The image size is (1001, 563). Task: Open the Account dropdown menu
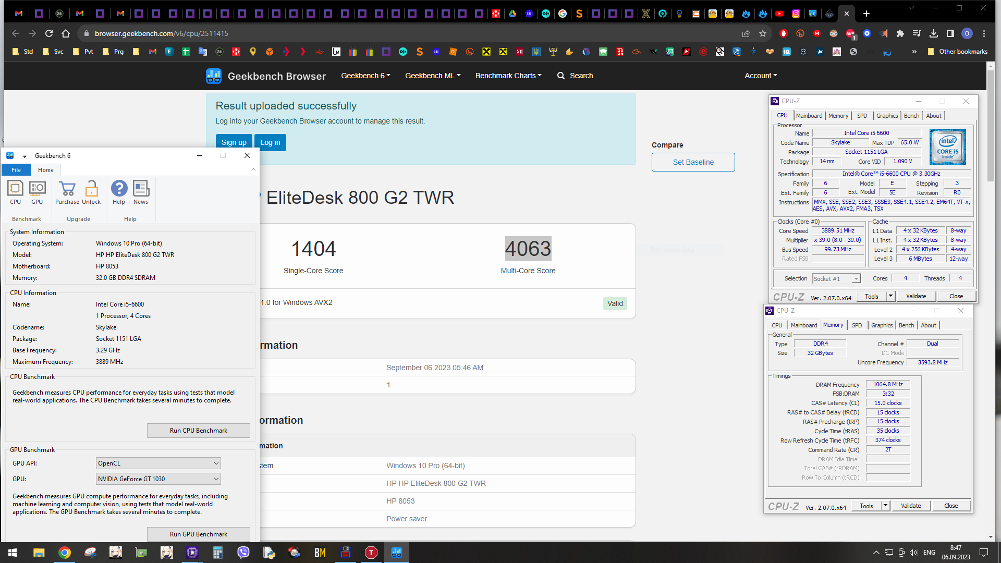tap(761, 76)
